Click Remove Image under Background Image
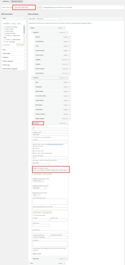125x265 pixels. 47,174
